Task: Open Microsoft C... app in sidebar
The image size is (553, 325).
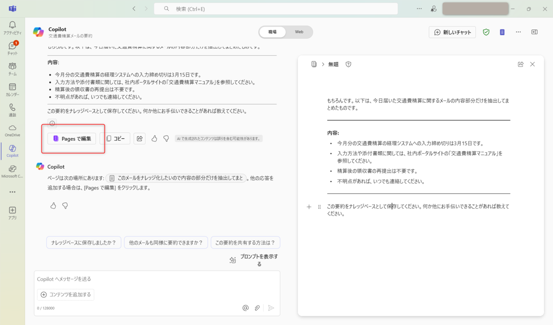Action: click(12, 171)
